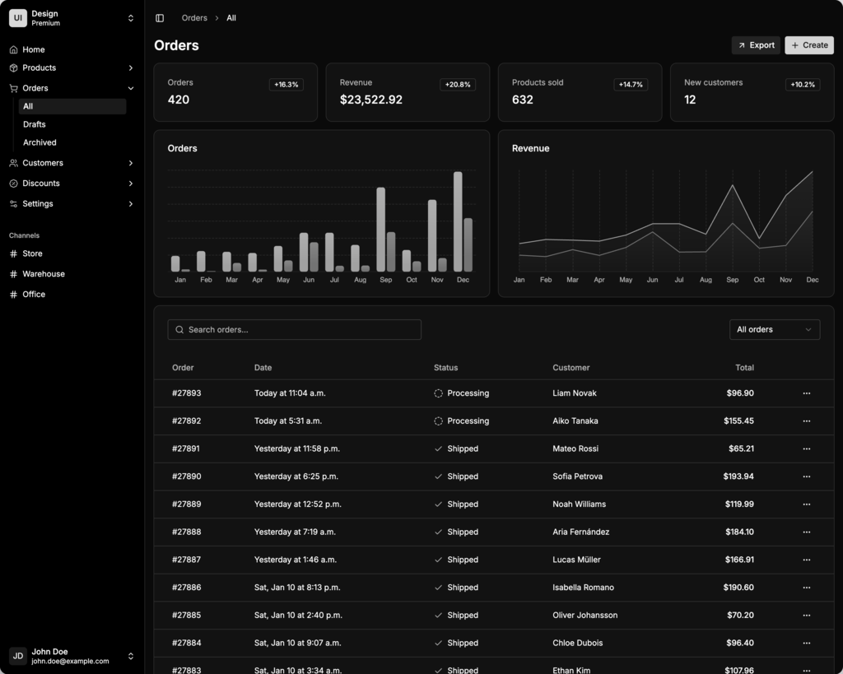Click the Customers people icon
Screen dimensions: 843x674
[13, 163]
